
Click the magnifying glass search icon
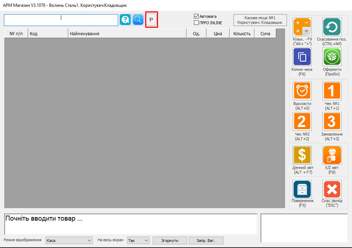(x=138, y=20)
